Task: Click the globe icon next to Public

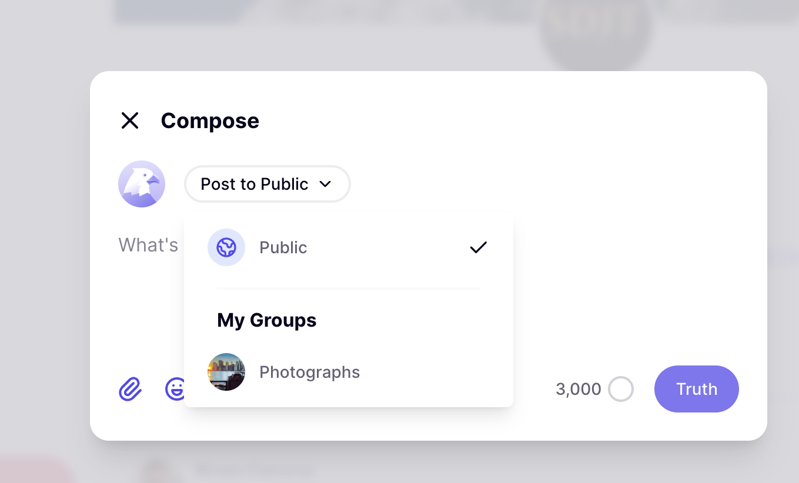Action: tap(226, 247)
